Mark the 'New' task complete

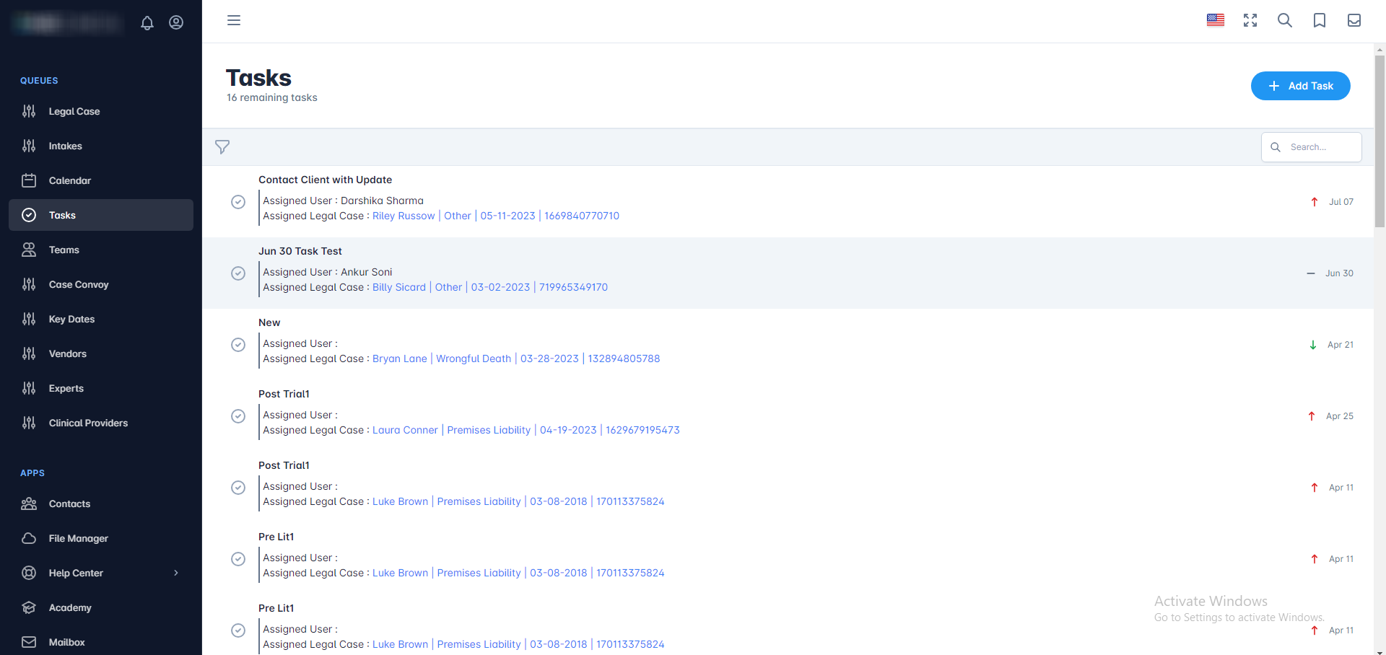click(x=238, y=345)
